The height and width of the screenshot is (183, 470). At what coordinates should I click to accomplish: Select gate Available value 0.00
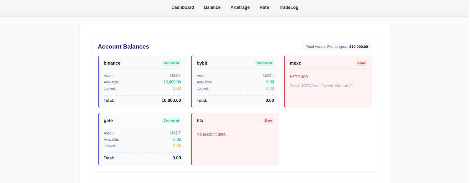(177, 140)
